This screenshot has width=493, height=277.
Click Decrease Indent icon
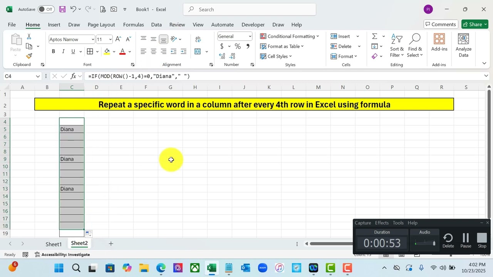coord(174,52)
